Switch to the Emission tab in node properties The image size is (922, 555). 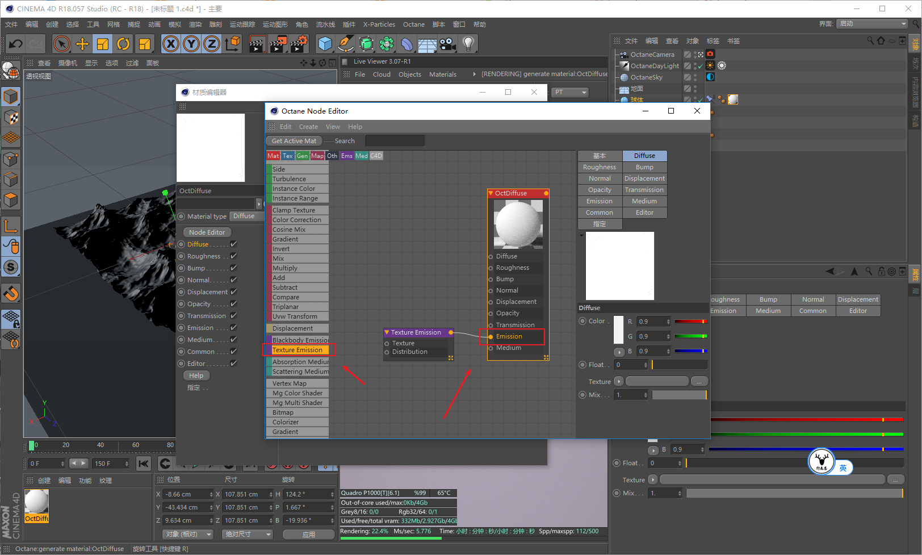(x=600, y=201)
